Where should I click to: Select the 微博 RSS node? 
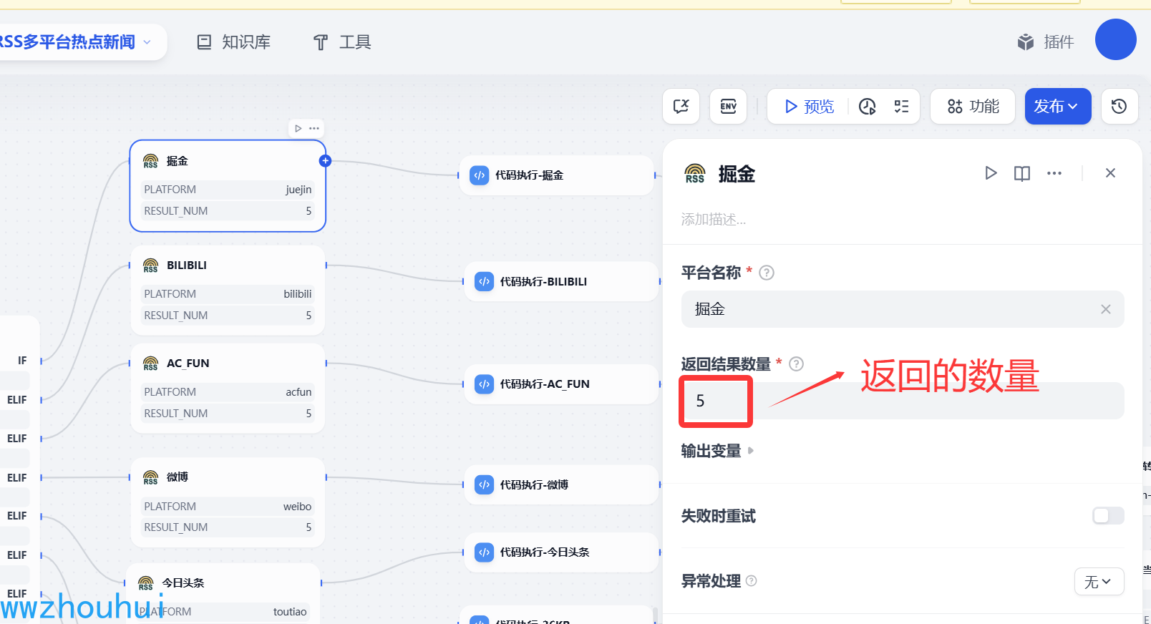(228, 502)
